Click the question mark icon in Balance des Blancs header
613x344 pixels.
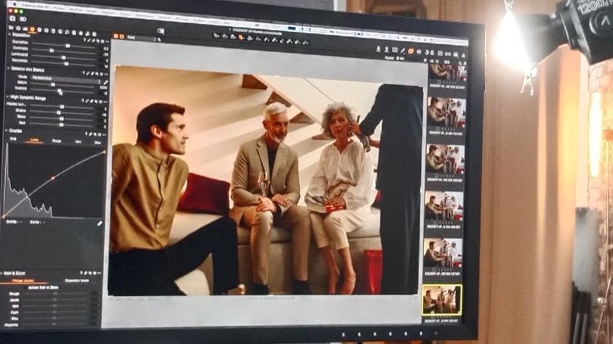click(84, 73)
